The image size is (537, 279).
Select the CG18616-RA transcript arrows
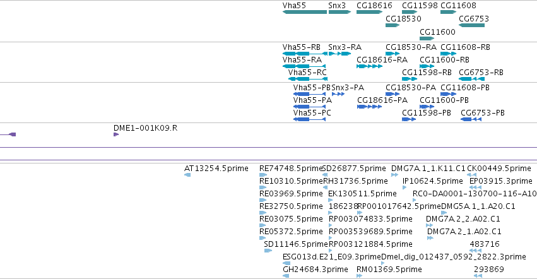[x=370, y=66]
